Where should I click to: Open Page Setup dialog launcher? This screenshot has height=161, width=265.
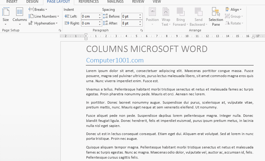click(x=60, y=30)
